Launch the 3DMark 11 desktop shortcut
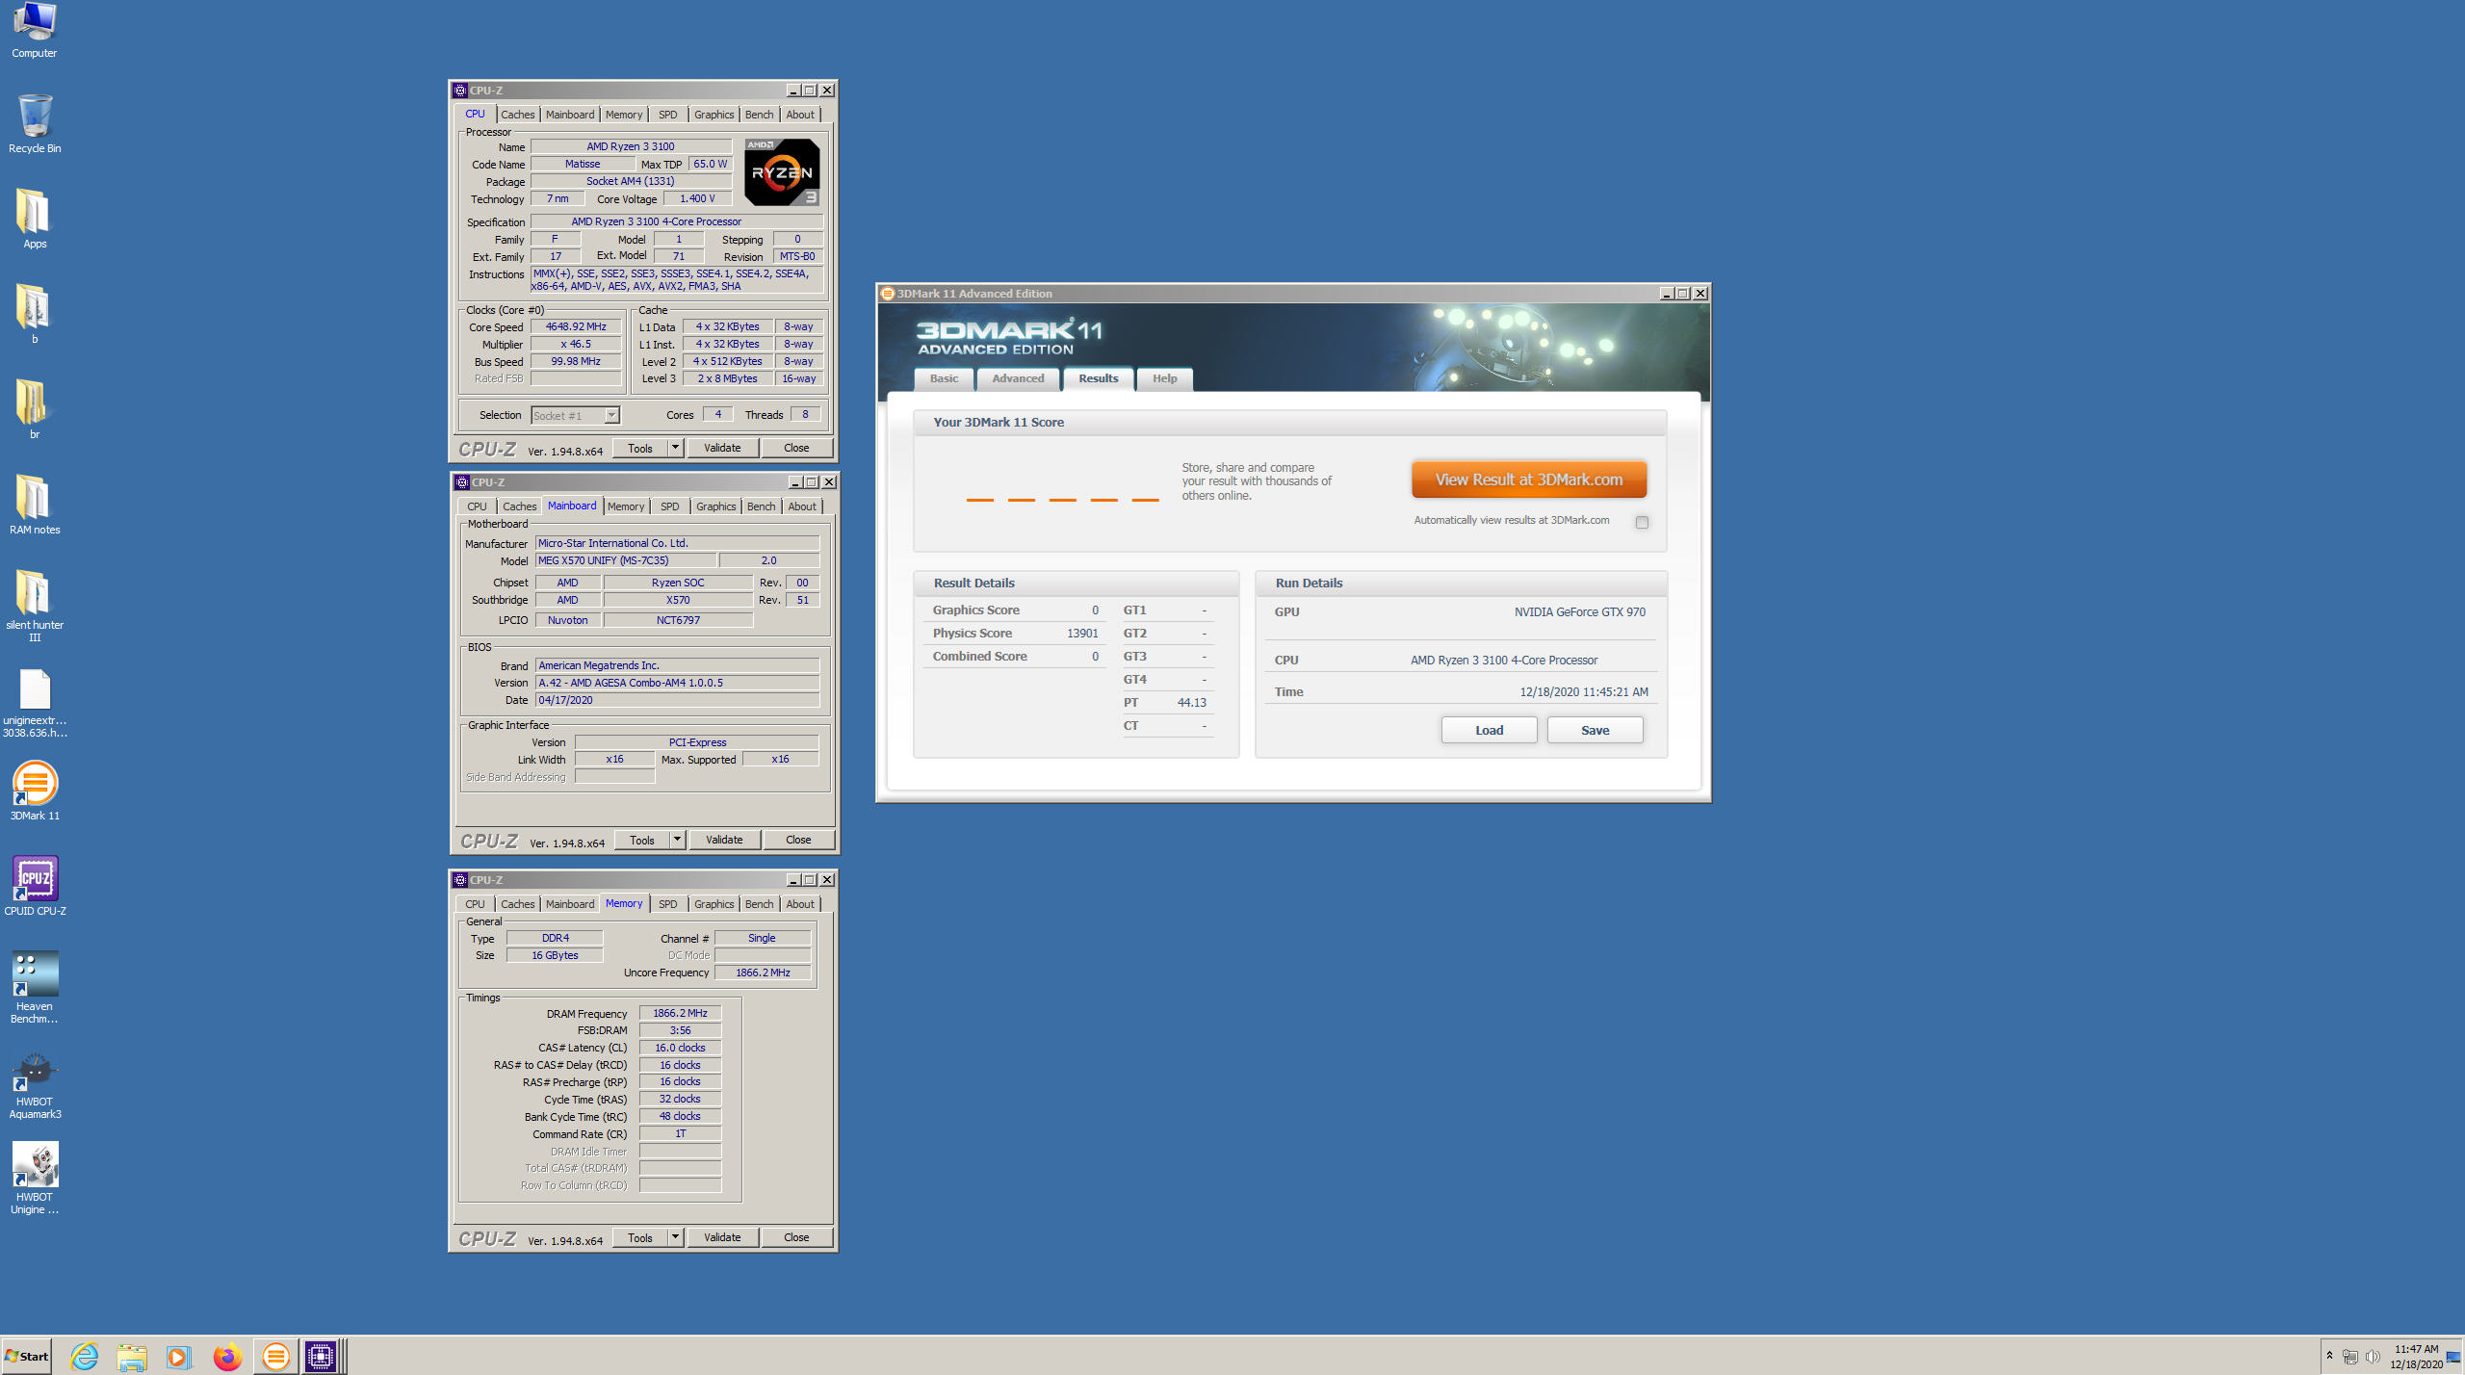Viewport: 2465px width, 1375px height. (35, 791)
